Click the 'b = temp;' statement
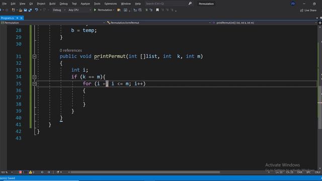 tap(84, 30)
